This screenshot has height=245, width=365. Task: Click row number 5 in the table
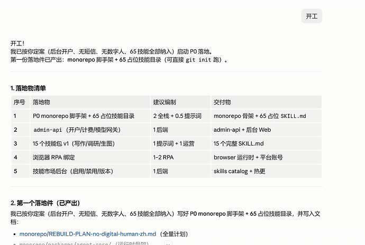[x=21, y=171]
